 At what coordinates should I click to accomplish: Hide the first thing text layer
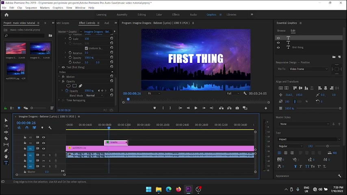click(x=278, y=48)
